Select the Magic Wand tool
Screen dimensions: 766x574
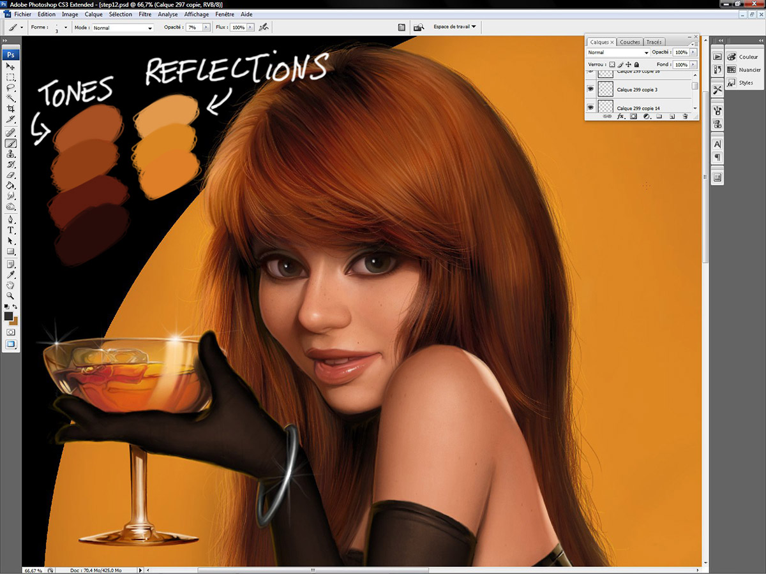point(11,98)
